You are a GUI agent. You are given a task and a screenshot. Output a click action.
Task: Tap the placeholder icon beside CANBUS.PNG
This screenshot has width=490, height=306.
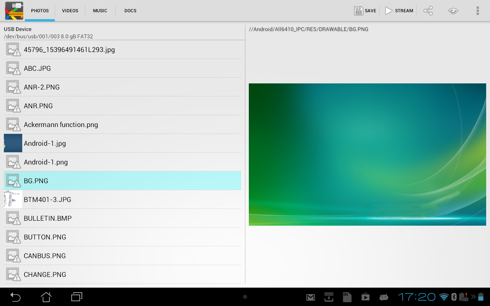point(13,256)
